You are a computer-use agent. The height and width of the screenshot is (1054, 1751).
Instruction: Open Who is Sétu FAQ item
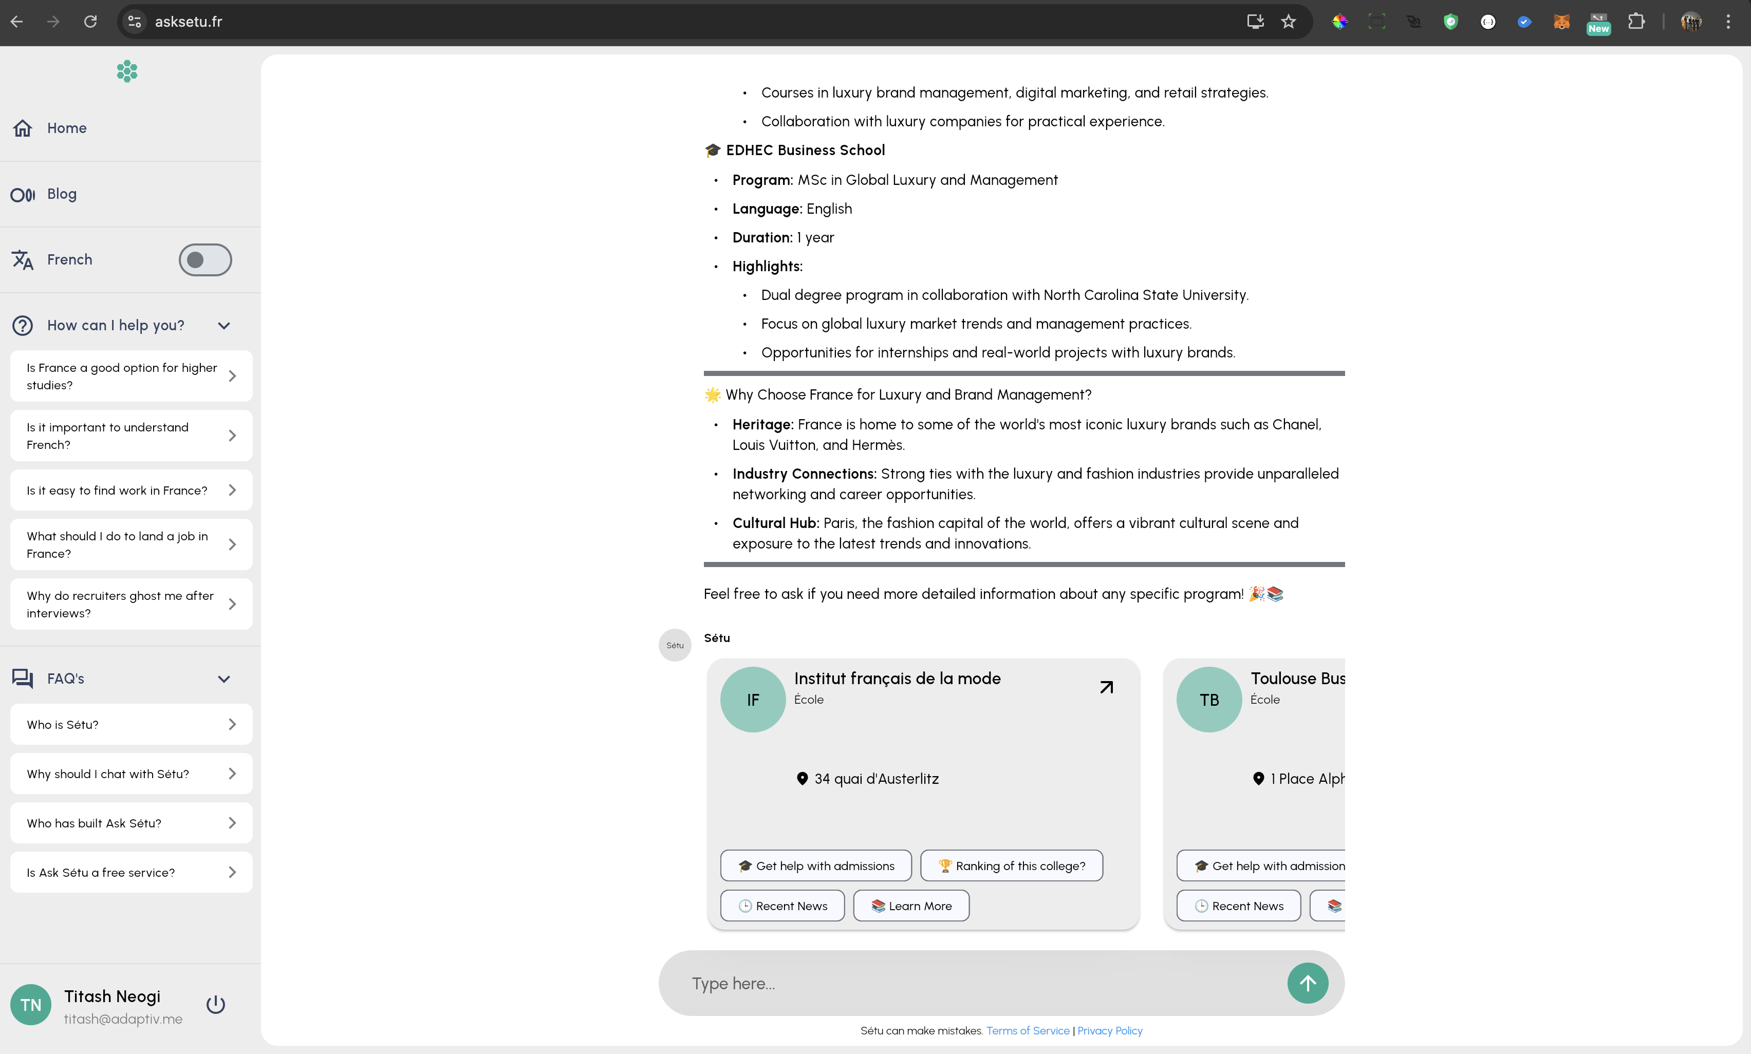pos(131,724)
